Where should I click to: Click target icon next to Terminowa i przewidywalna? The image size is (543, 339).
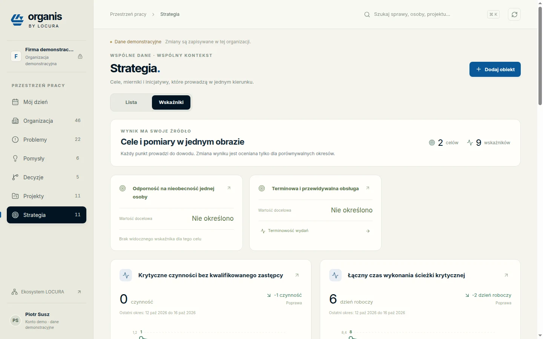262,188
